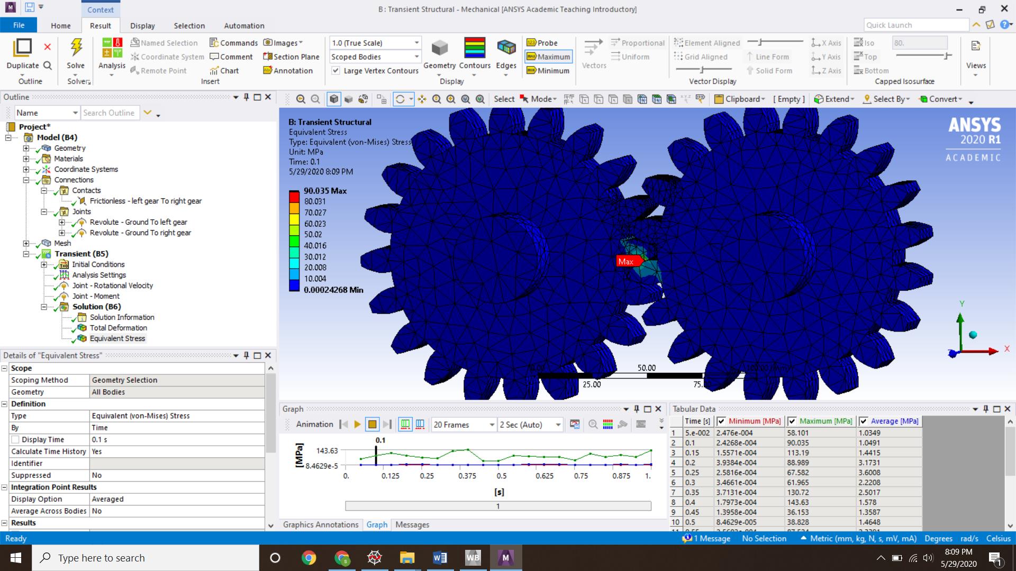Viewport: 1016px width, 571px height.
Task: Collapse the Solution (B6) tree branch
Action: (x=44, y=307)
